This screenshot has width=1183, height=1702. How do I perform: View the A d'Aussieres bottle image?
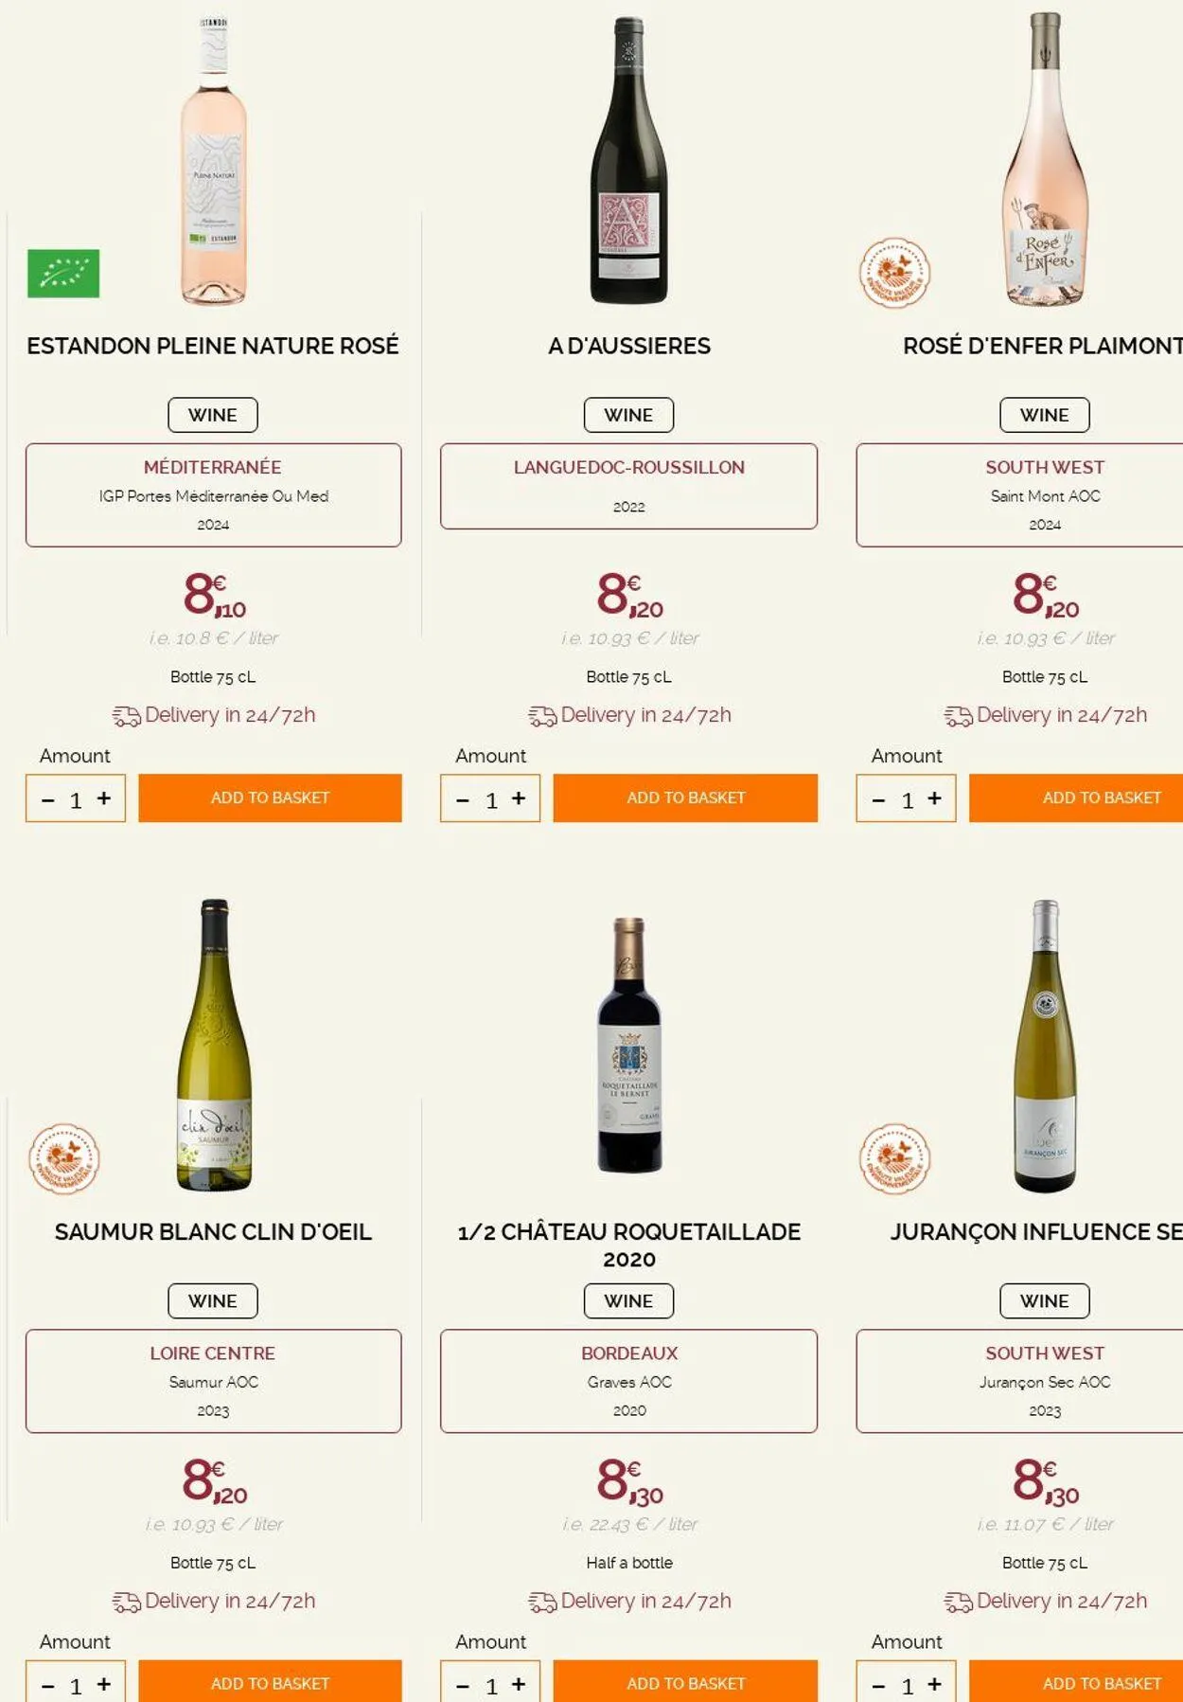pyautogui.click(x=628, y=161)
